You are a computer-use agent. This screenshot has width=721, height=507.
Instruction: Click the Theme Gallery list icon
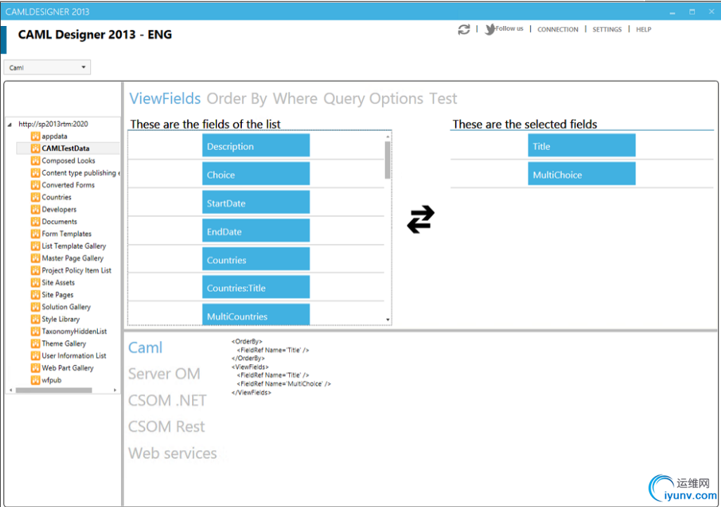click(x=35, y=343)
